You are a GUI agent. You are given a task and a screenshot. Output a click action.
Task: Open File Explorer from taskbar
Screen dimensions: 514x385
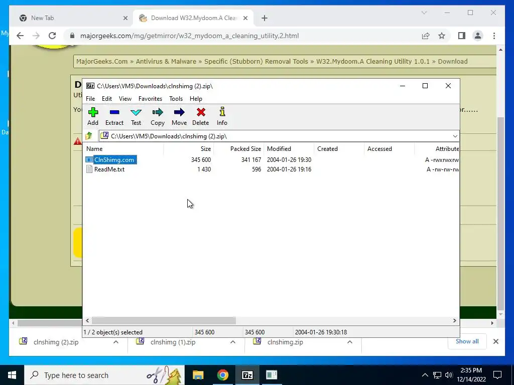[x=198, y=375]
